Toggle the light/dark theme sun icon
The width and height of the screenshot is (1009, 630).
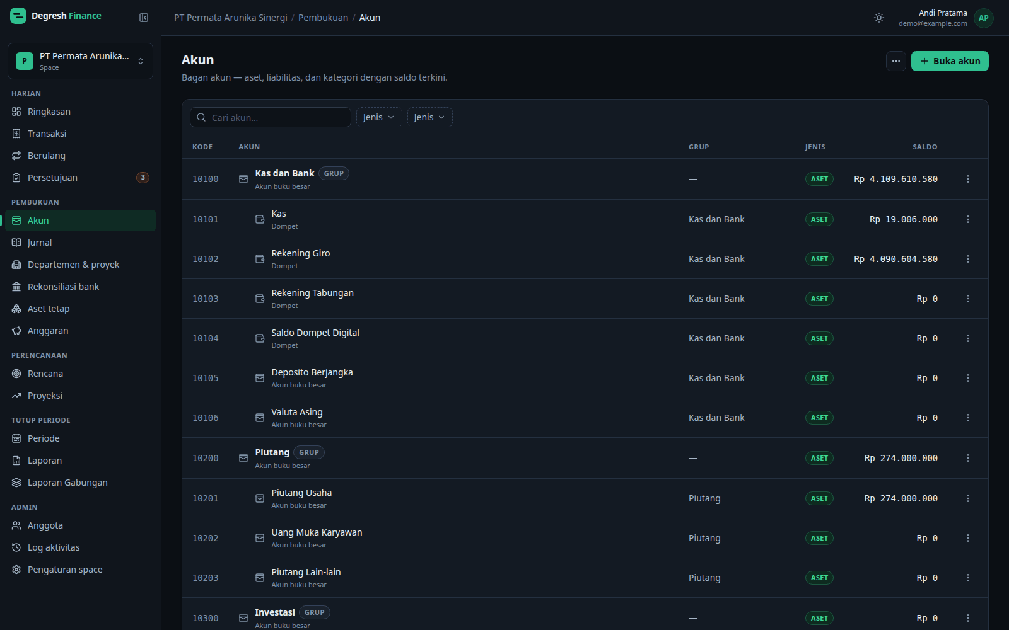(879, 18)
